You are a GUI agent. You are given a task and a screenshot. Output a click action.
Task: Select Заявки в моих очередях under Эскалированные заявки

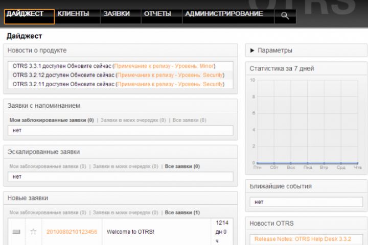click(x=126, y=166)
